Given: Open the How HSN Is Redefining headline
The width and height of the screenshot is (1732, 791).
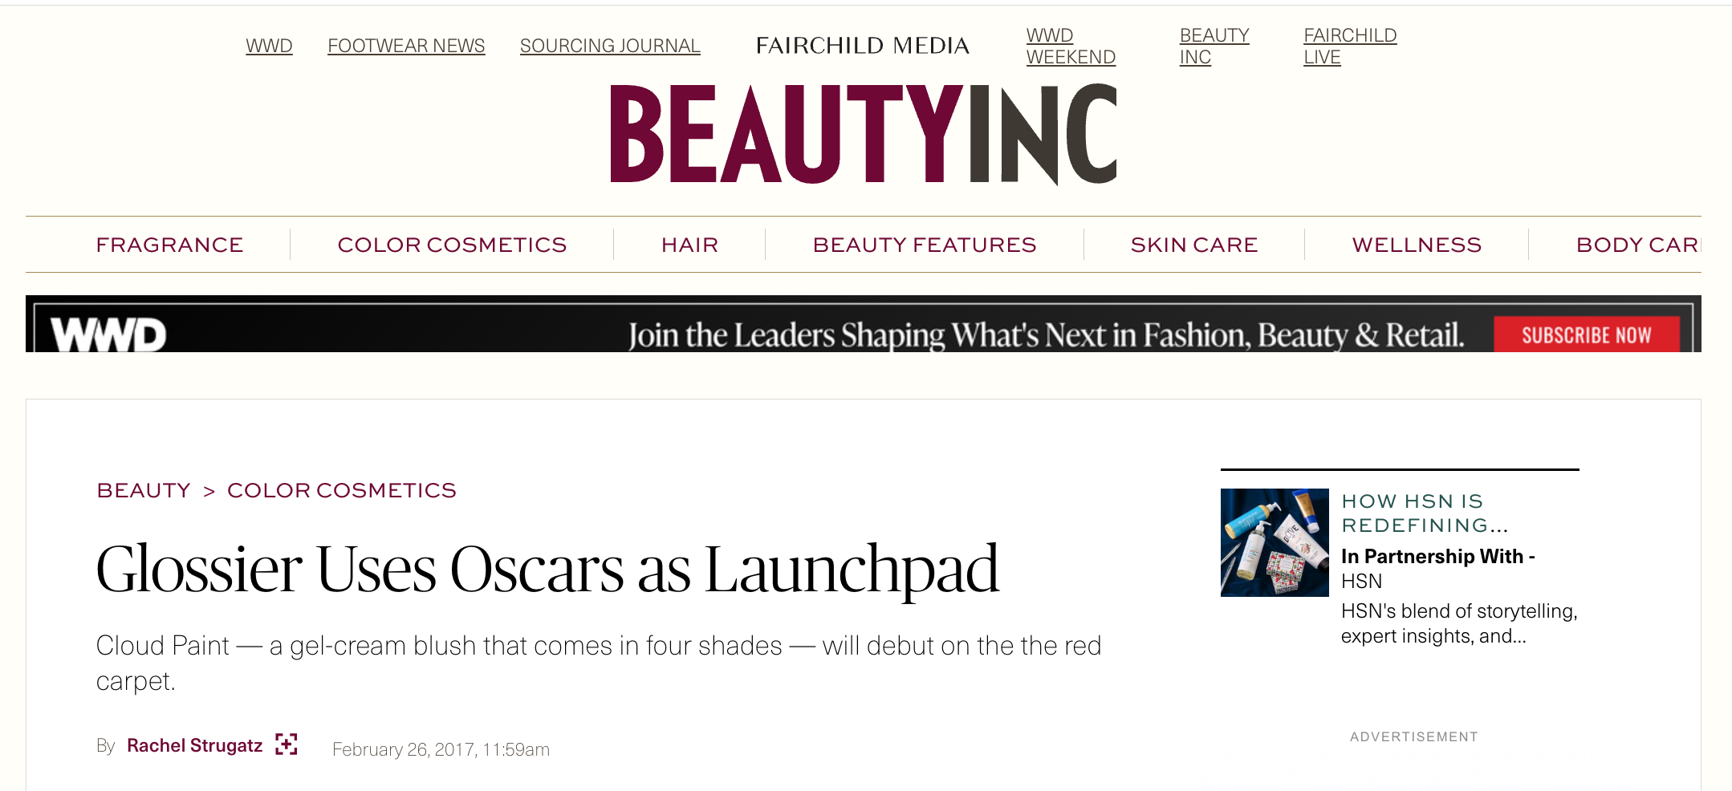Looking at the screenshot, I should pos(1425,513).
